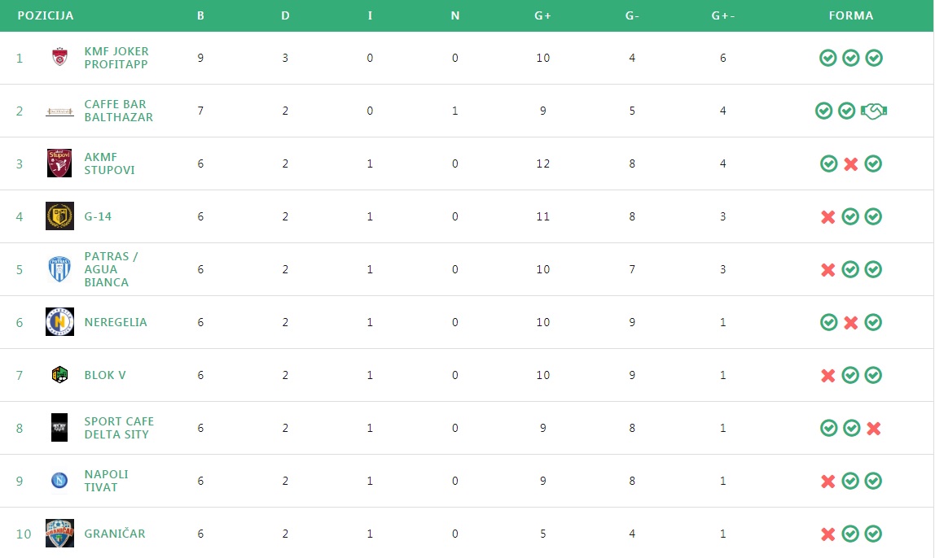Select the red loss mark in AKMF Stupovi form
This screenshot has height=558, width=935.
[850, 163]
